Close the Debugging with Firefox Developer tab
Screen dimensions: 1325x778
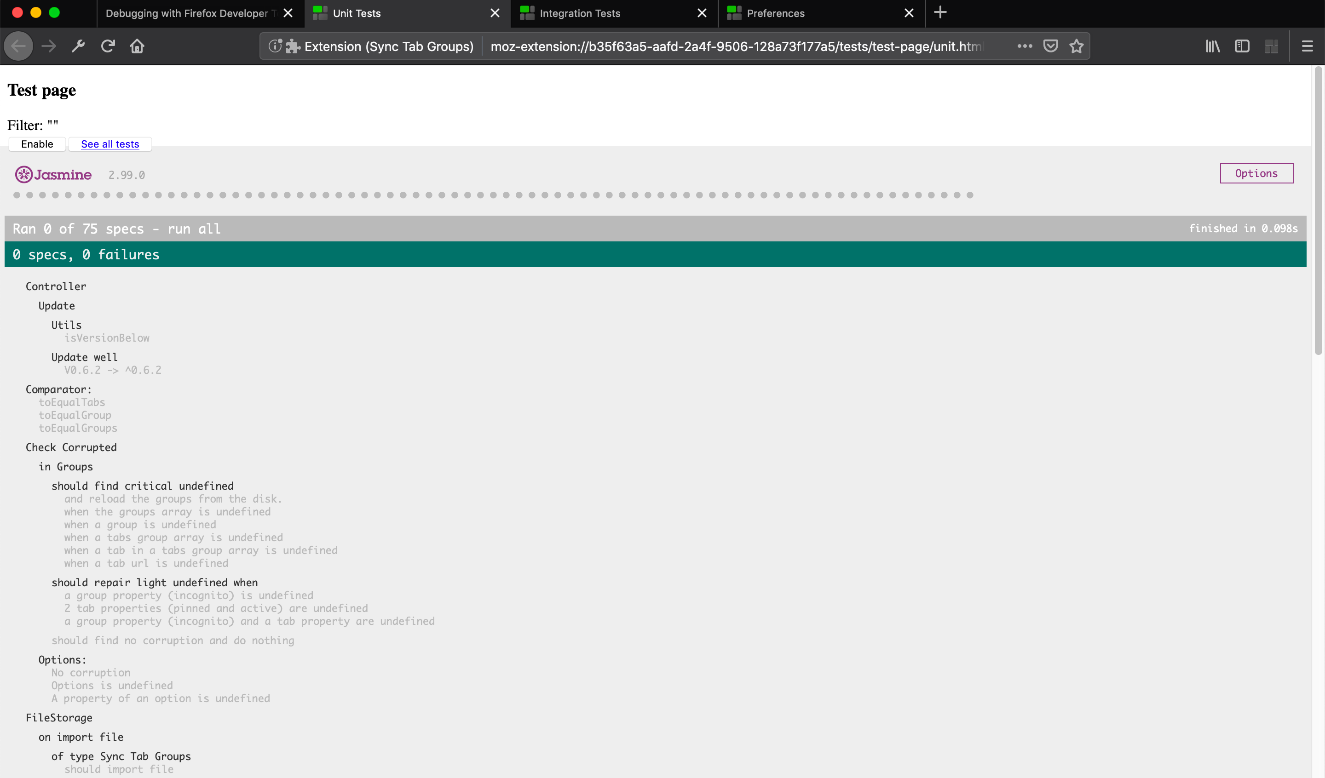click(x=288, y=13)
